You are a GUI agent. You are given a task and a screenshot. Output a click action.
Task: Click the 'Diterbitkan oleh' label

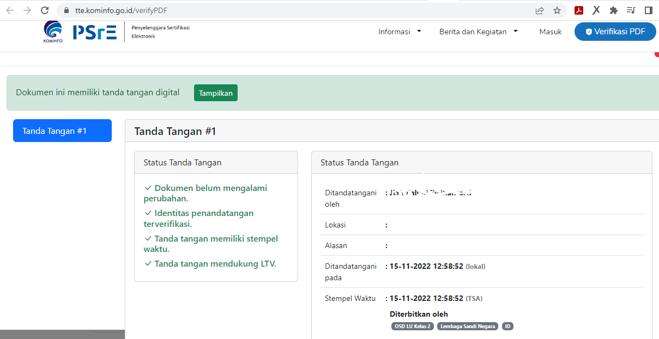(x=419, y=314)
